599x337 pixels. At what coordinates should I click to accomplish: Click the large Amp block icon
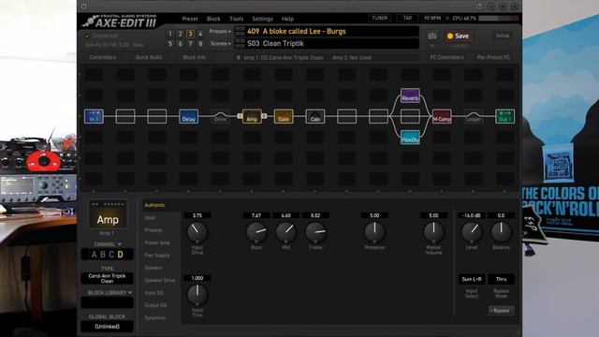click(108, 215)
